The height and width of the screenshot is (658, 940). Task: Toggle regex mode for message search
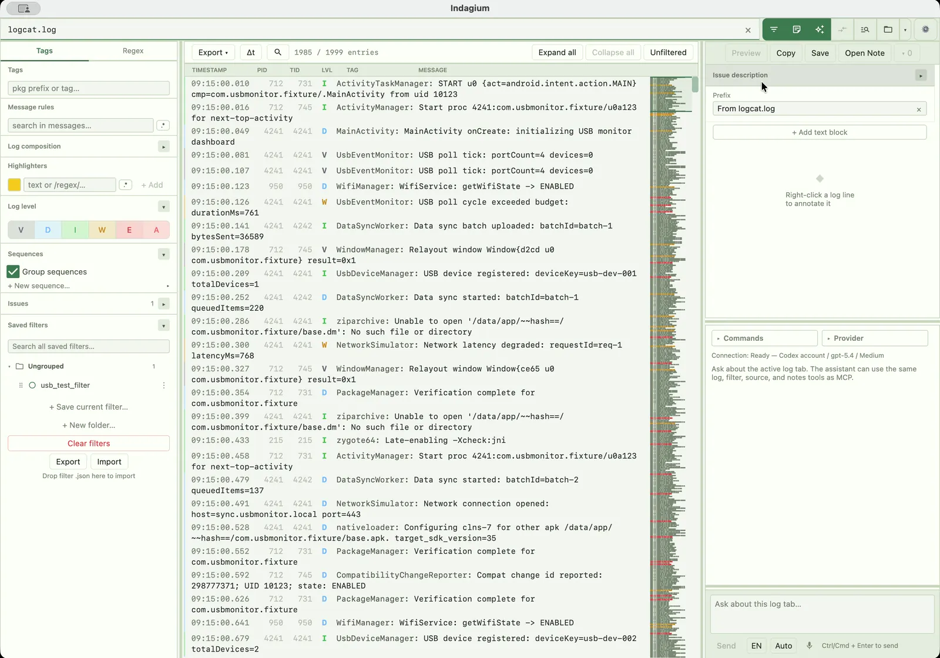(x=163, y=125)
